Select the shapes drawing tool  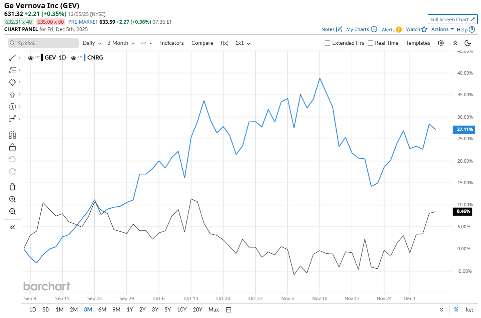[x=12, y=82]
